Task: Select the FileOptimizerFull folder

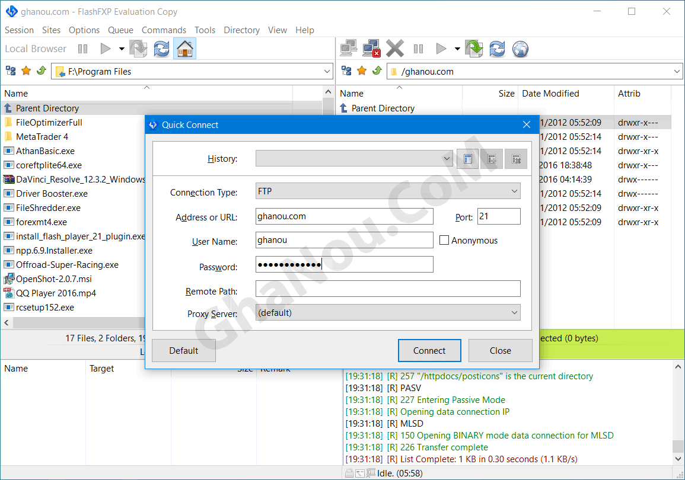Action: 49,123
